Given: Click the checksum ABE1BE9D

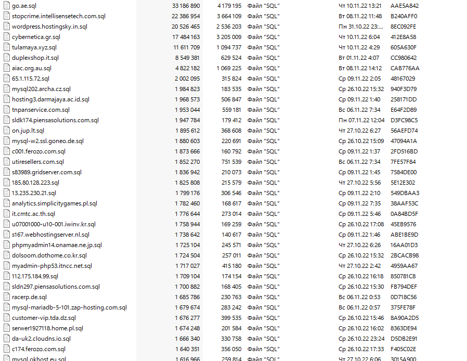Looking at the screenshot, I should pyautogui.click(x=404, y=235).
